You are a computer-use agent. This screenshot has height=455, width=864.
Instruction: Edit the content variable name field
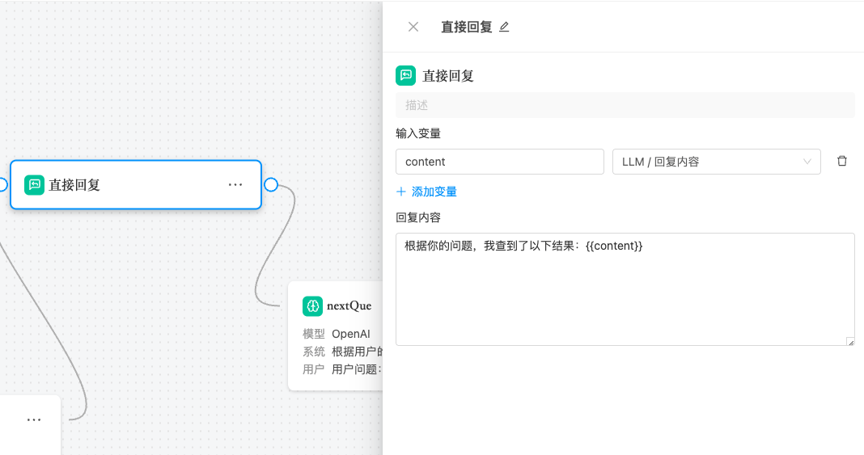[x=500, y=162]
